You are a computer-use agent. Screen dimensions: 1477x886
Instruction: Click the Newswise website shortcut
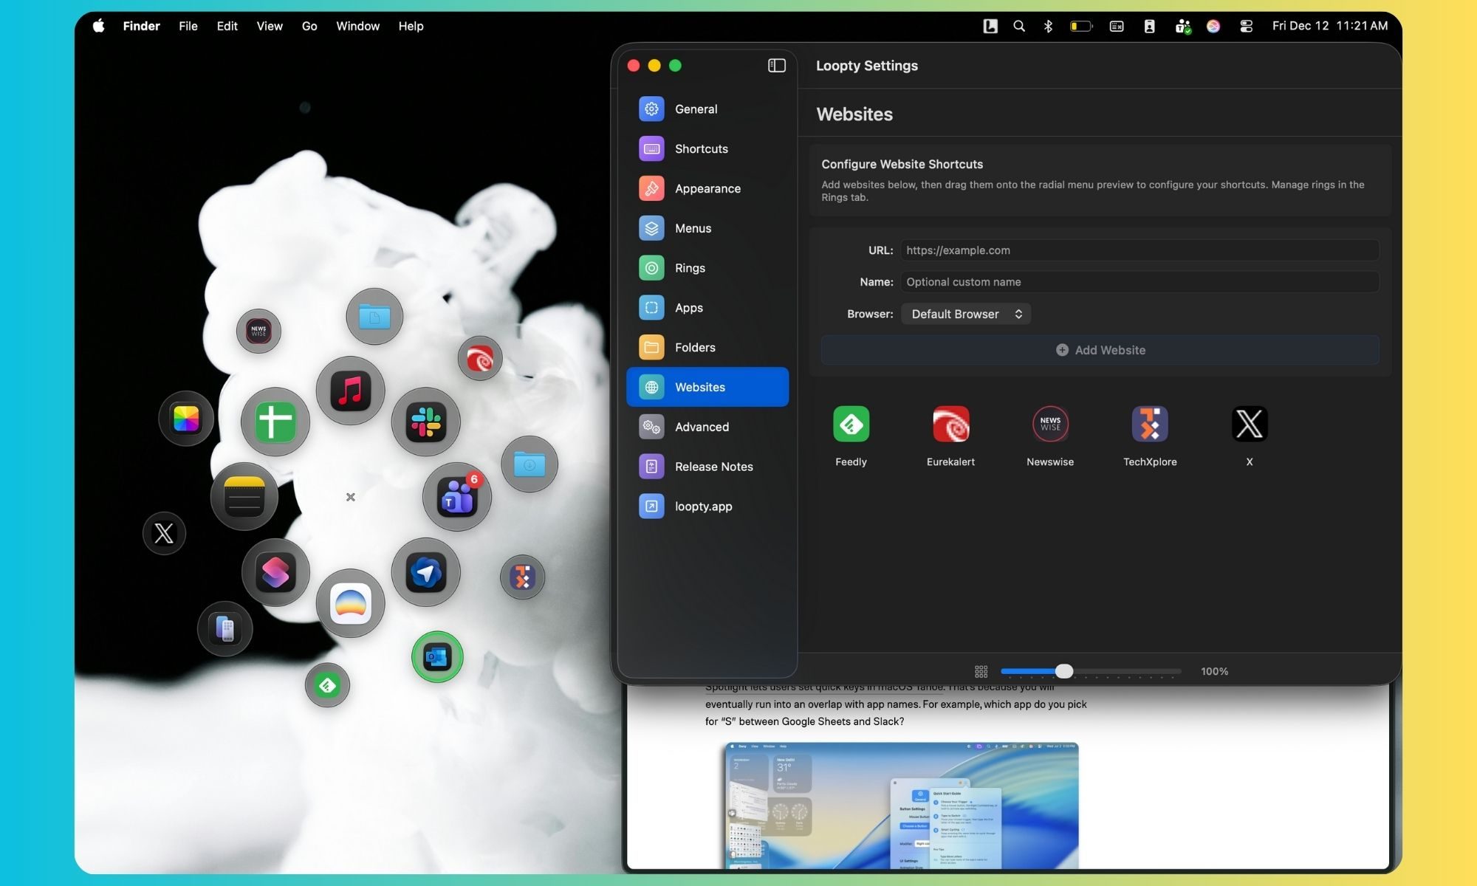(x=1050, y=424)
